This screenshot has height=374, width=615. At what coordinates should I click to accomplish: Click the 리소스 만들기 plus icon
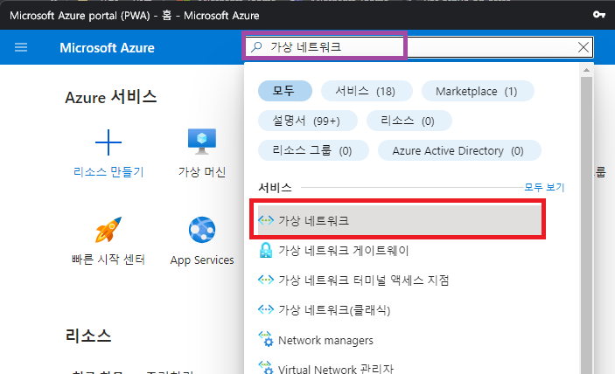pyautogui.click(x=108, y=142)
